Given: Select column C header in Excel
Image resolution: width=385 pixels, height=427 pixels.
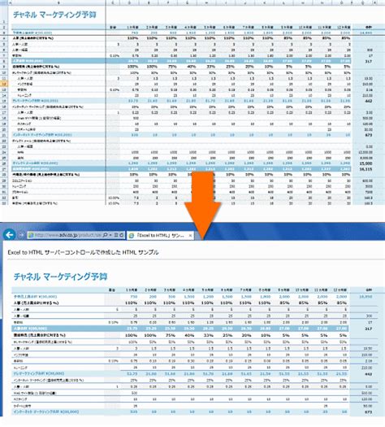Looking at the screenshot, I should (113, 2).
